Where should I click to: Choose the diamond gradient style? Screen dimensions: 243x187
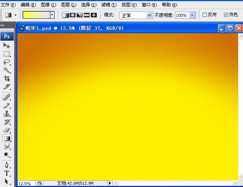pyautogui.click(x=94, y=15)
